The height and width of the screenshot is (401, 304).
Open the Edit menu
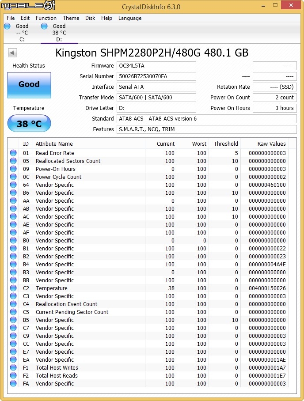[25, 18]
